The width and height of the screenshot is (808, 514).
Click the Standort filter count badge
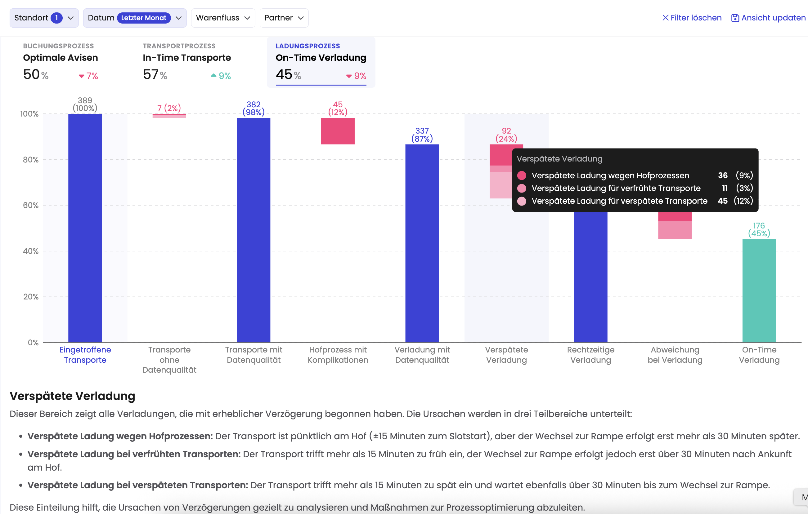[x=56, y=18]
